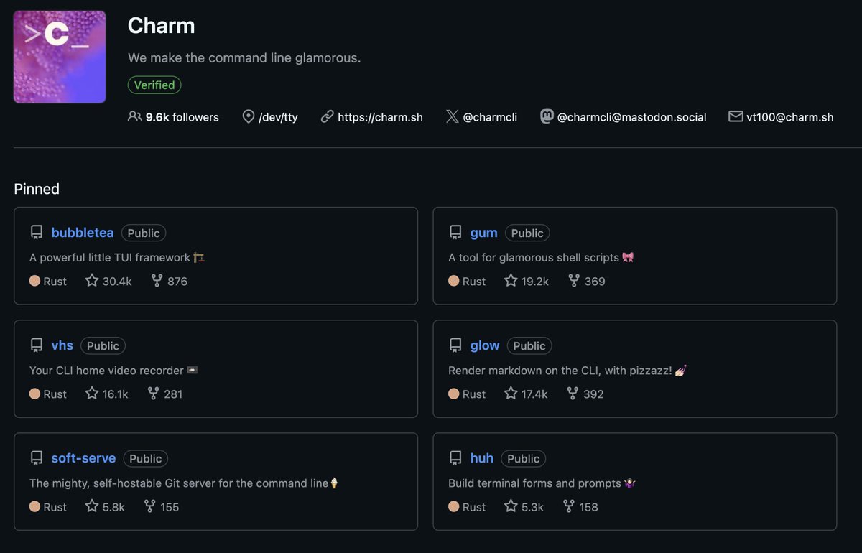Click the star icon on glow card
862x553 pixels.
(x=511, y=394)
